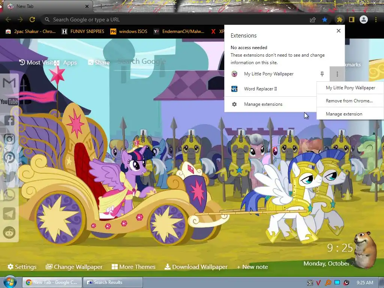The height and width of the screenshot is (288, 384).
Task: Open the page Settings at the bottom
Action: (x=22, y=267)
